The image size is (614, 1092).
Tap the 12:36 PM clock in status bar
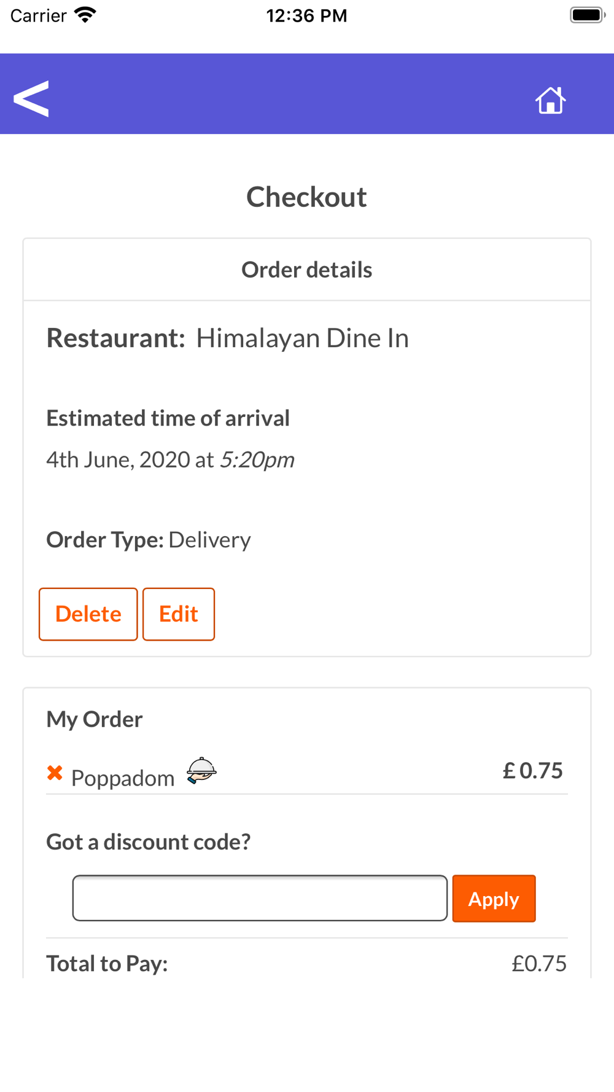tap(307, 15)
